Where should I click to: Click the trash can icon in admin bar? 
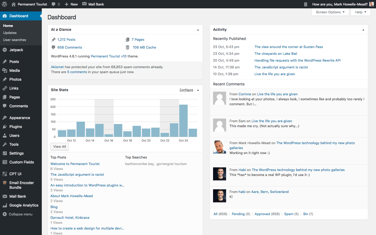coord(305,4)
